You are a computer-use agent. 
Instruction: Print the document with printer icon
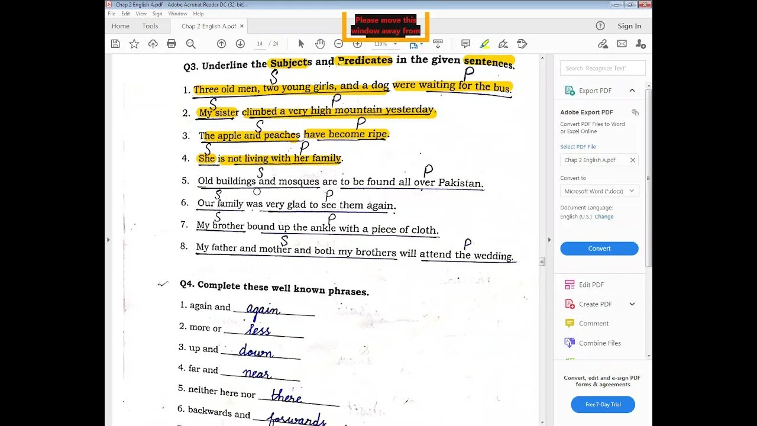[x=172, y=44]
